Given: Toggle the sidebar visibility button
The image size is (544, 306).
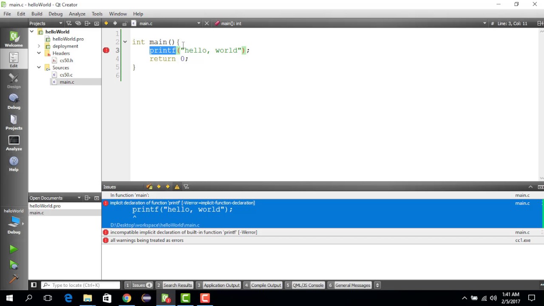Looking at the screenshot, I should (x=34, y=285).
